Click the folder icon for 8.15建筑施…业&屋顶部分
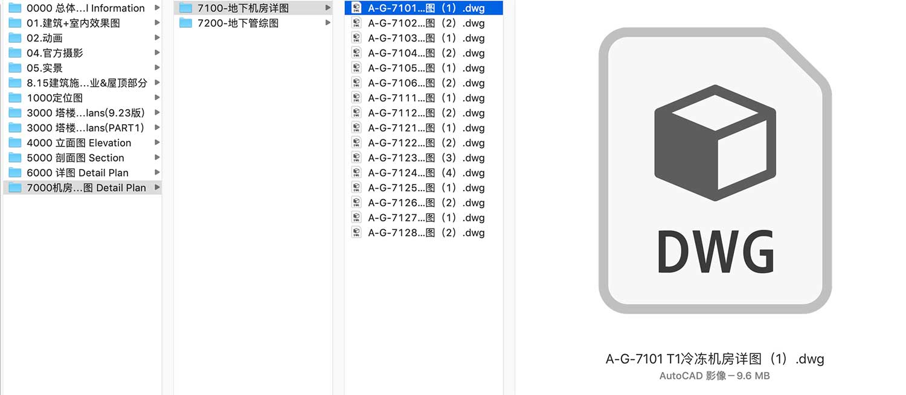This screenshot has height=395, width=906. (15, 83)
